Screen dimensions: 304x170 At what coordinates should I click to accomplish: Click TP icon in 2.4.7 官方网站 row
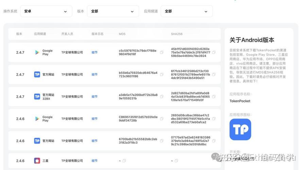point(37,74)
